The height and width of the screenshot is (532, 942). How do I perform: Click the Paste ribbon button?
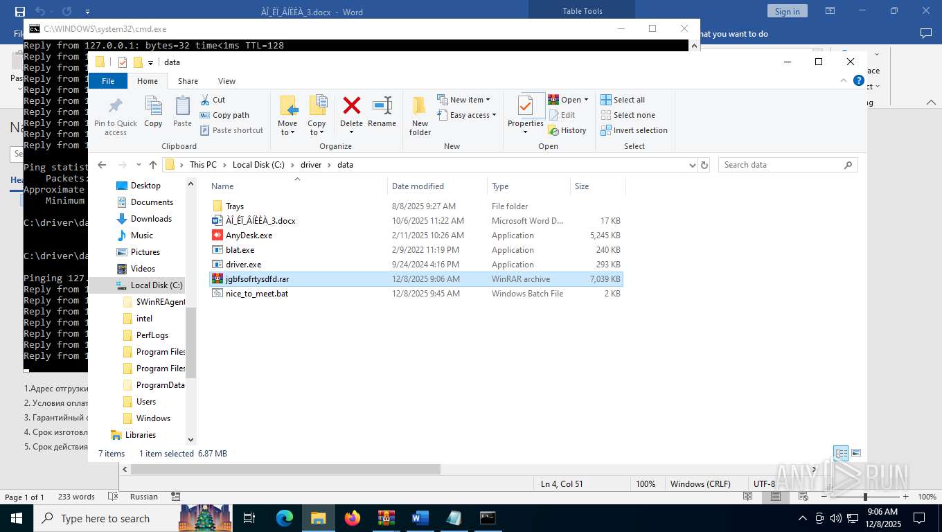(182, 112)
